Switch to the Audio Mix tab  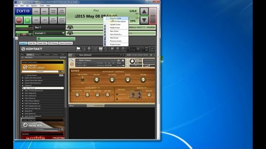click(x=32, y=43)
